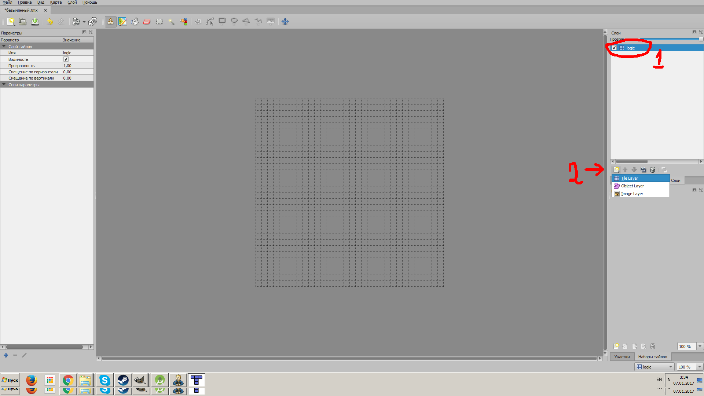Choose Object Layer from the menu
Screen dimensions: 704x396
click(x=632, y=186)
